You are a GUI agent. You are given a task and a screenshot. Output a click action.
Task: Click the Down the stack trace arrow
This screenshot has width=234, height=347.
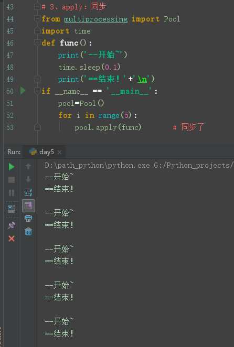click(28, 179)
